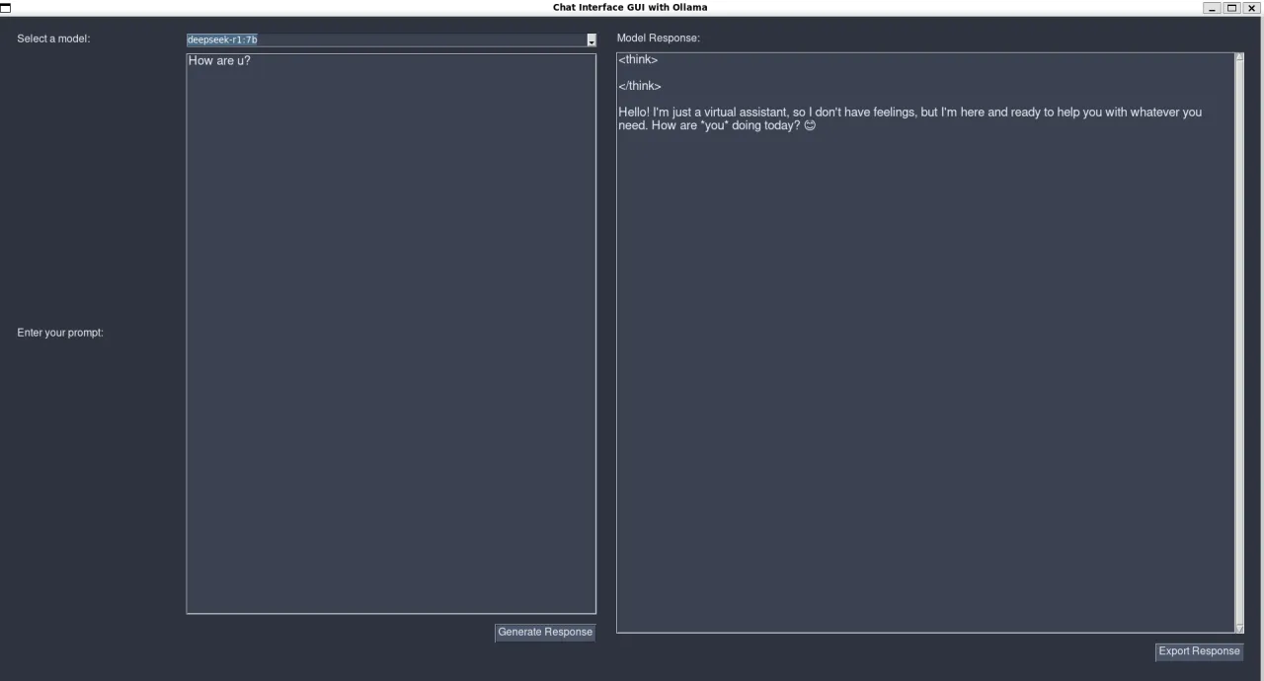Maximize the Chat Interface window
Viewport: 1264px width, 681px height.
click(1231, 8)
